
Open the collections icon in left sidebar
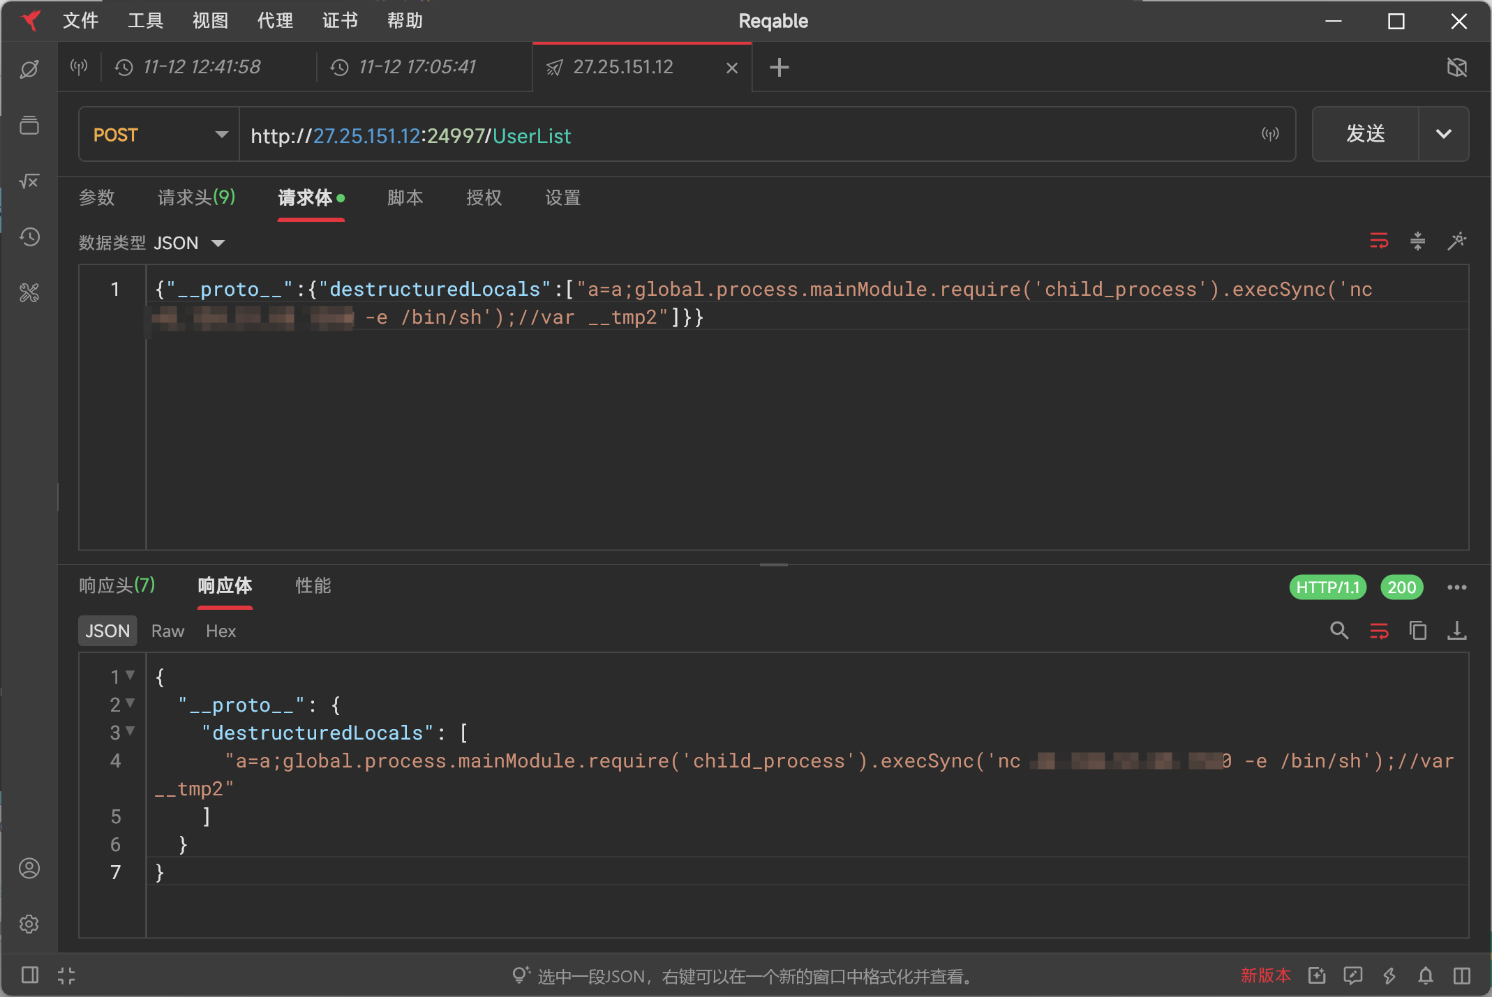(29, 126)
